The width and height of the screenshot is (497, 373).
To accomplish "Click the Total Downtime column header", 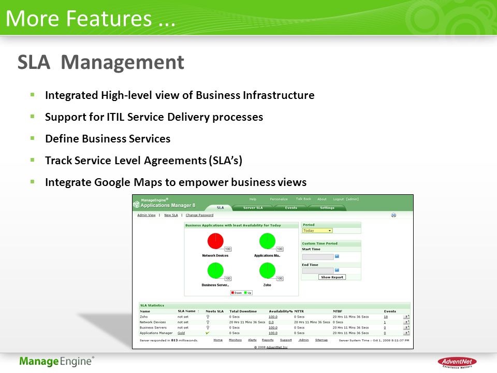I will pyautogui.click(x=243, y=311).
